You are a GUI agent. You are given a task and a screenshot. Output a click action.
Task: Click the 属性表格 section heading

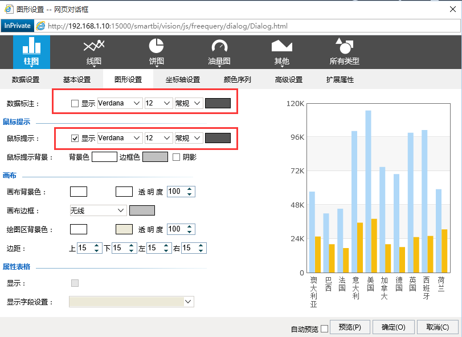(x=16, y=267)
